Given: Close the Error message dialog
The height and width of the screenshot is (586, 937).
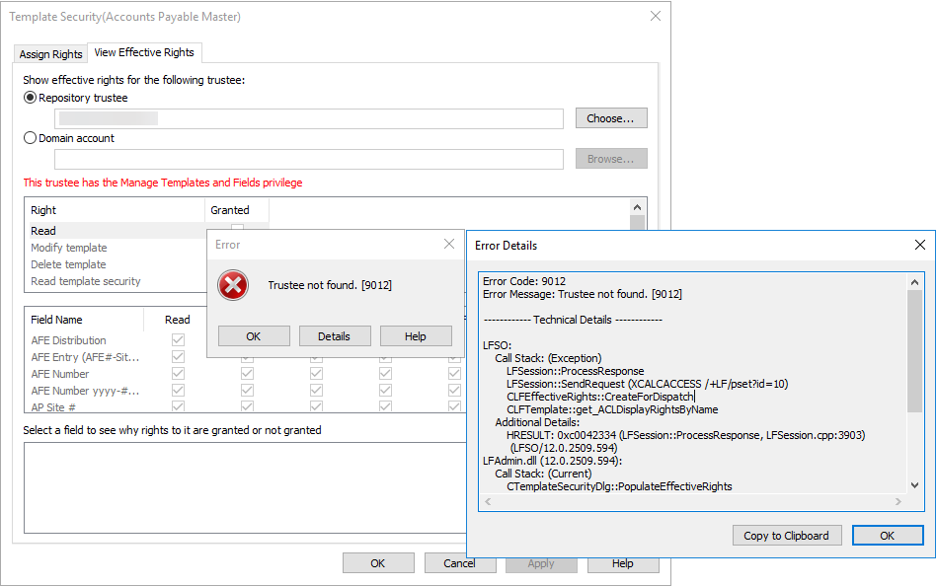Looking at the screenshot, I should pos(449,244).
